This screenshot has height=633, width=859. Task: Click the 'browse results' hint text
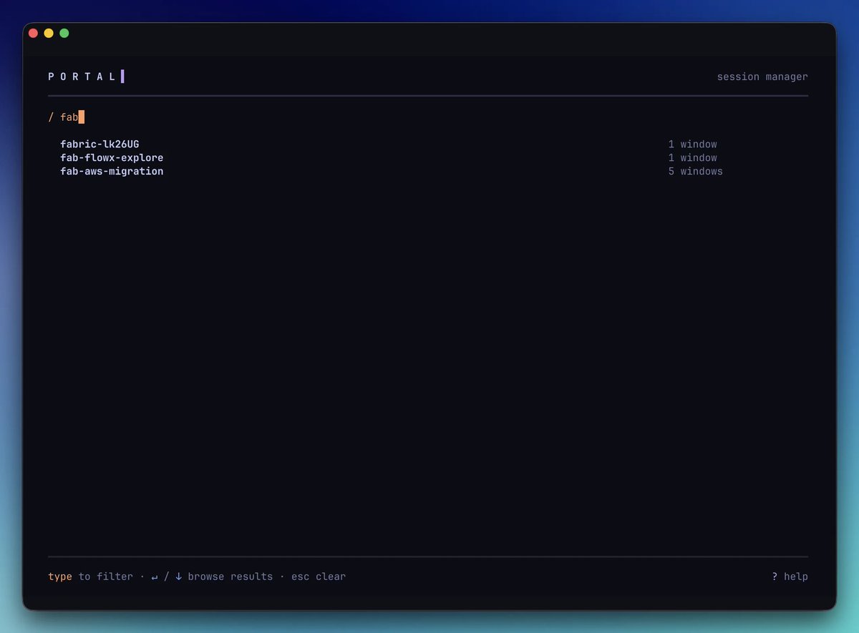coord(230,576)
